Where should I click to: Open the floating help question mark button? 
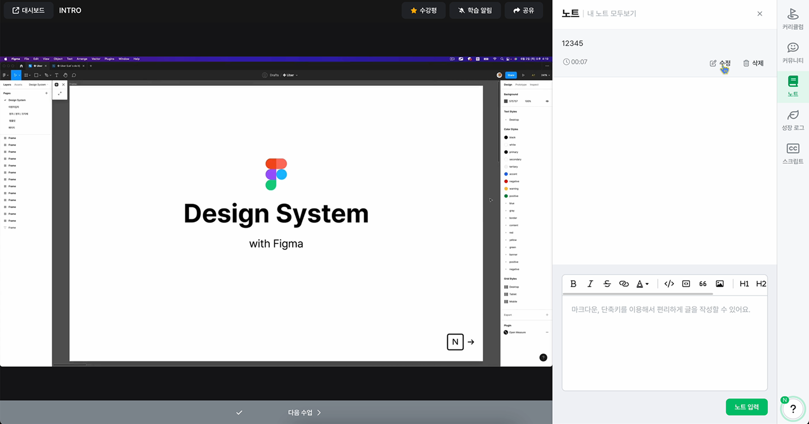(793, 408)
